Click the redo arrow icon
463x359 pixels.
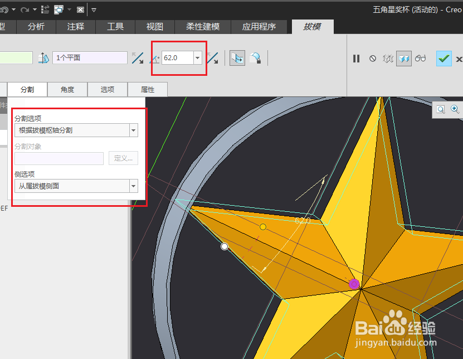[x=25, y=9]
